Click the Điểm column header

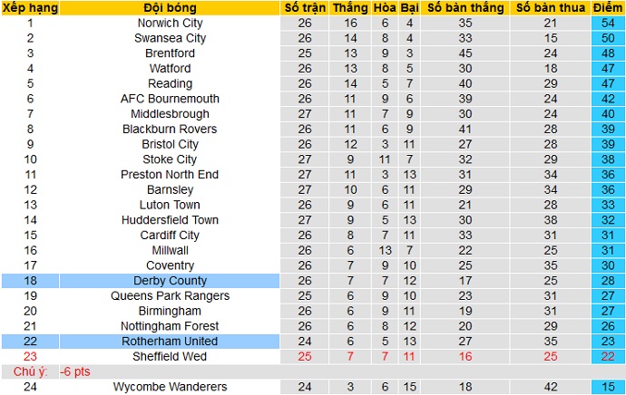[x=607, y=8]
